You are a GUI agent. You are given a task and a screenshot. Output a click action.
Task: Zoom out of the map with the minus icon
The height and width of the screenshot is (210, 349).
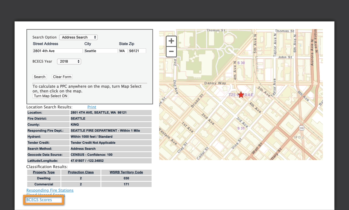pyautogui.click(x=171, y=52)
